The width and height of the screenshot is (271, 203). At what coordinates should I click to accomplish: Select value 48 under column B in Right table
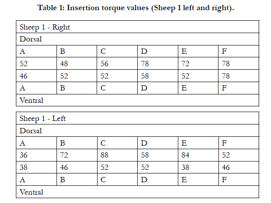(64, 64)
